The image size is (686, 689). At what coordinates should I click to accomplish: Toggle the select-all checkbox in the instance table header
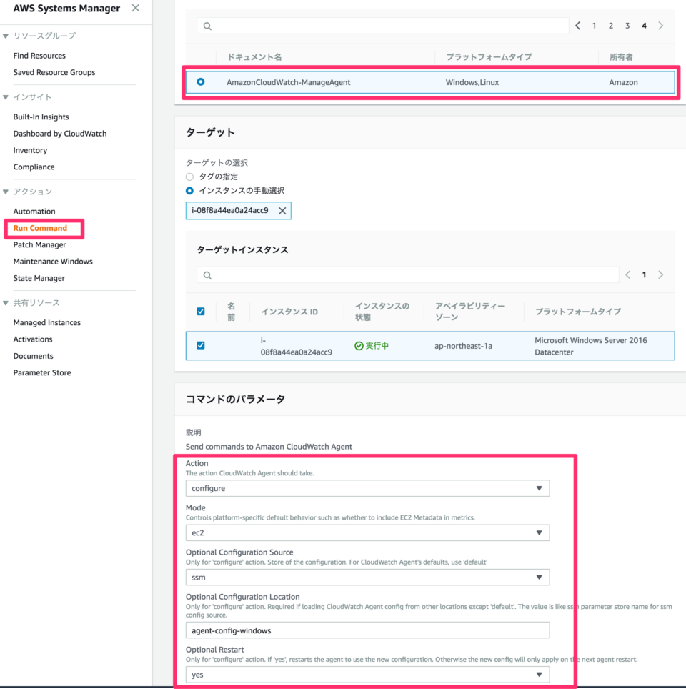point(201,311)
